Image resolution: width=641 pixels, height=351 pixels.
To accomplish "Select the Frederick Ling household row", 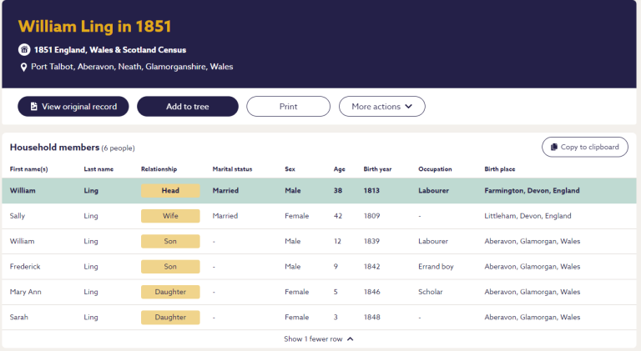I will click(320, 267).
